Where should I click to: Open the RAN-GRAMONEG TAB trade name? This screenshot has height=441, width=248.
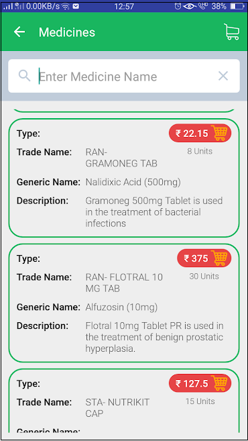coord(121,158)
